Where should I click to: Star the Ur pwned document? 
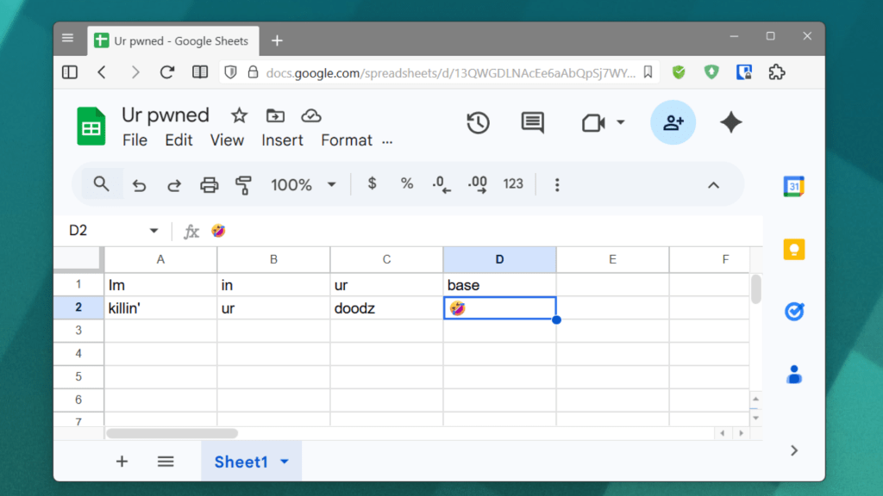pos(238,115)
